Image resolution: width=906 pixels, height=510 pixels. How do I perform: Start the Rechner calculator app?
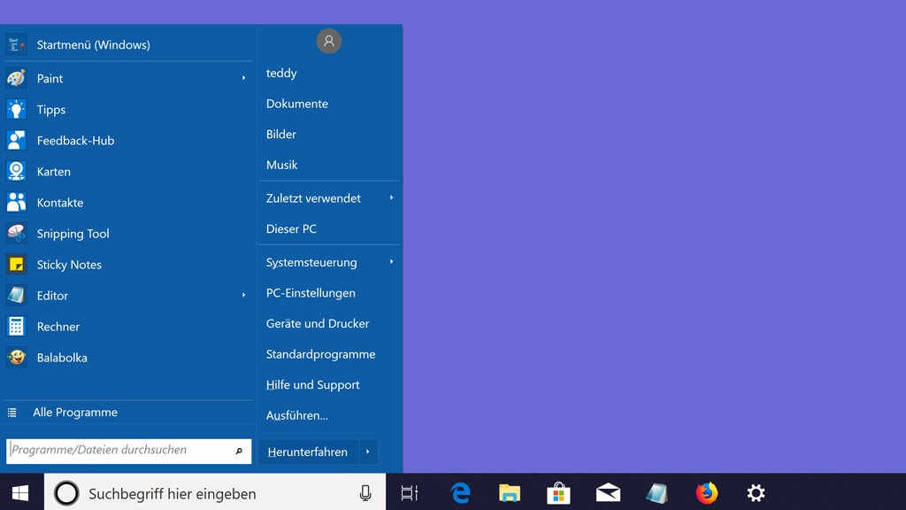[x=58, y=326]
